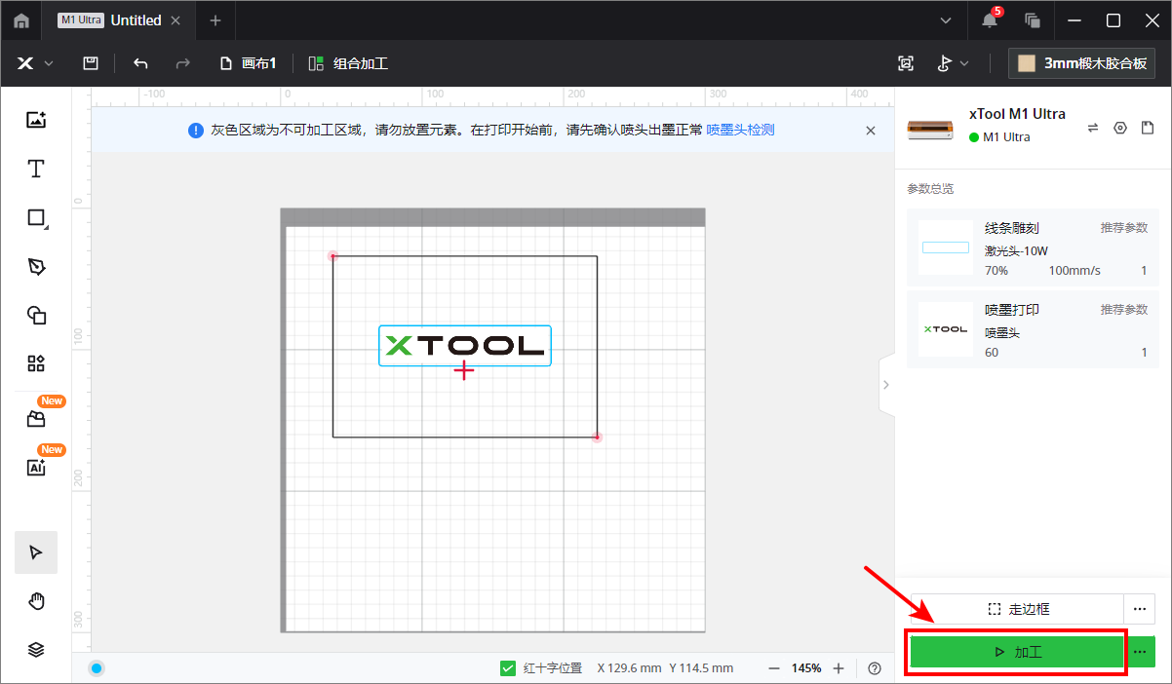Open the camera capture icon in toolbar

point(906,63)
